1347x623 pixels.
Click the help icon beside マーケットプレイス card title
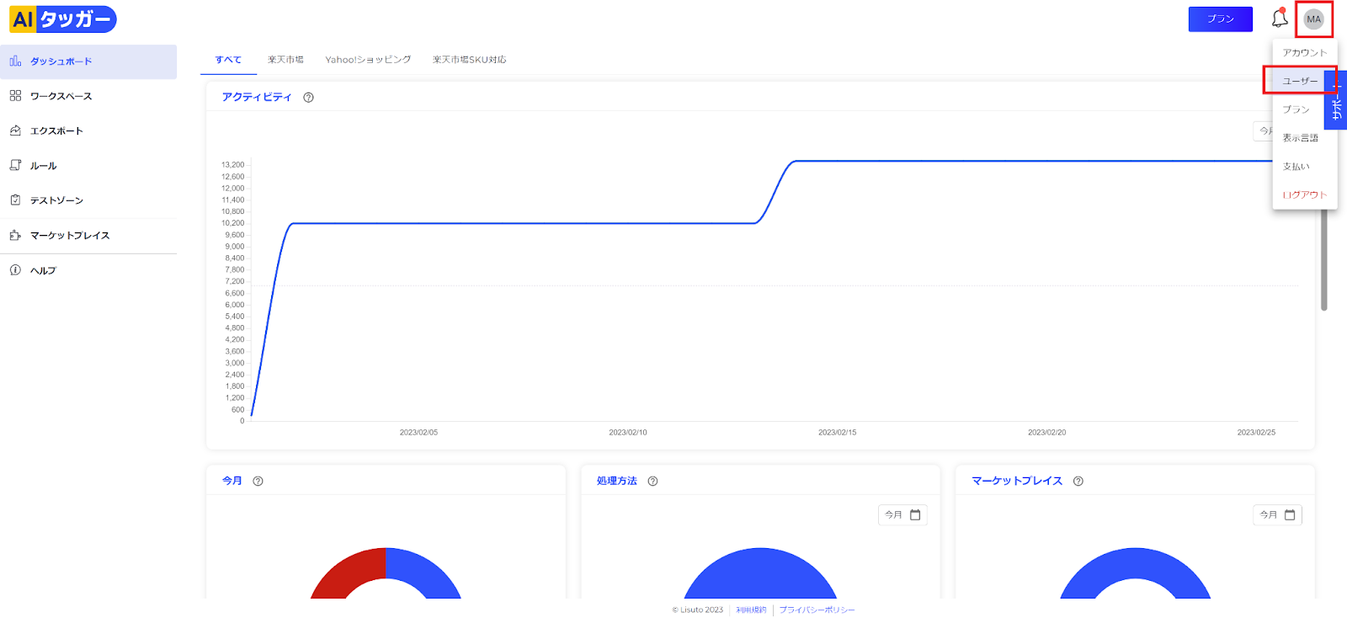tap(1078, 482)
